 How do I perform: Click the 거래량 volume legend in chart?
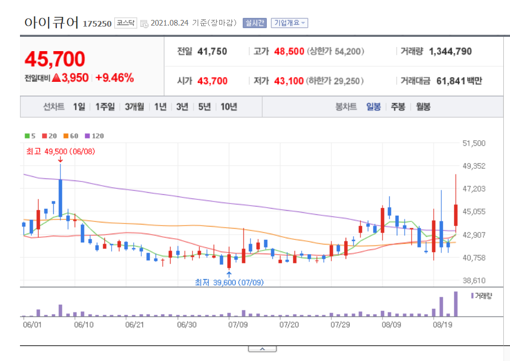pos(481,296)
